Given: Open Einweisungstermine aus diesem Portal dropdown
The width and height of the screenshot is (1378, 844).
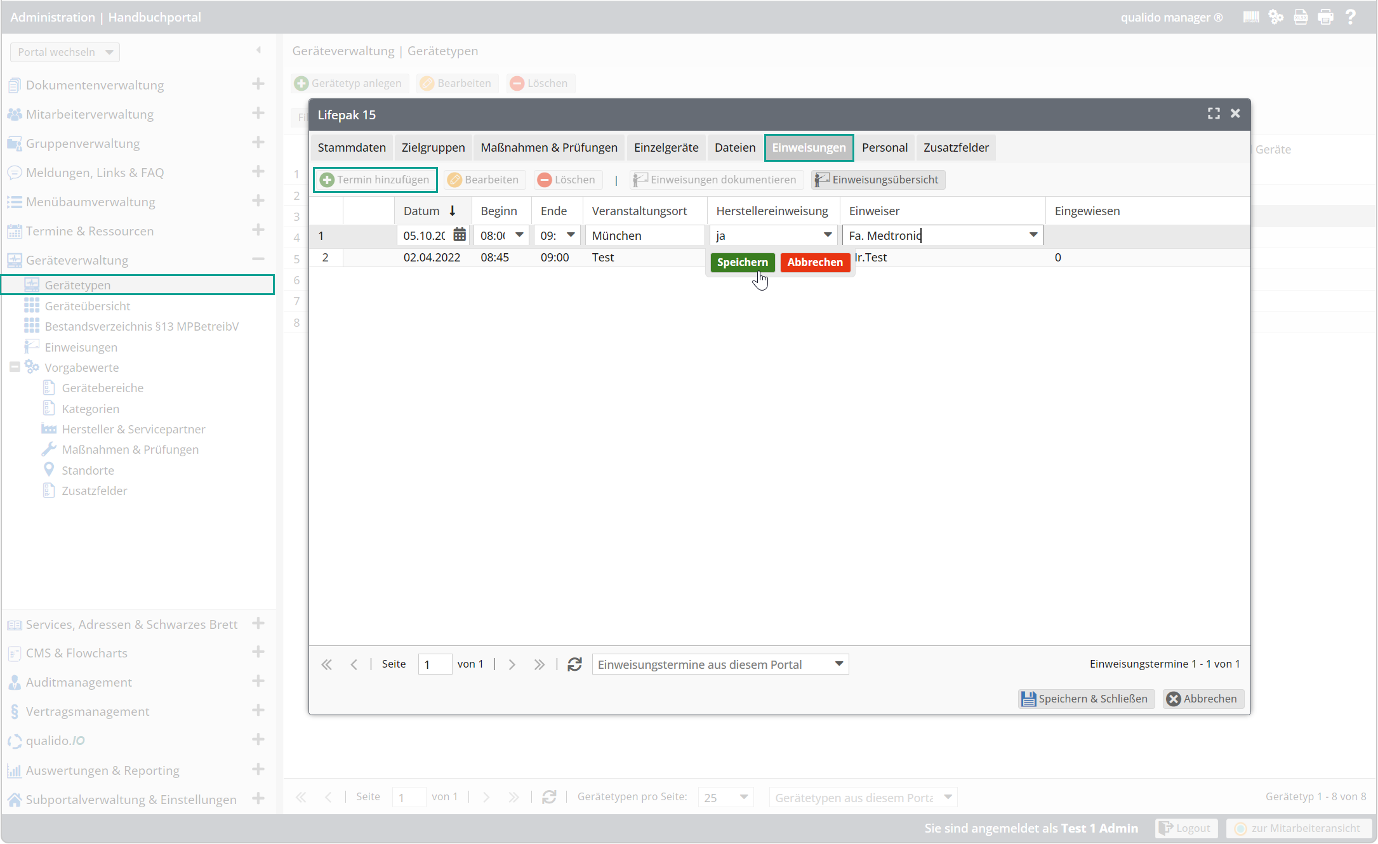Looking at the screenshot, I should tap(838, 664).
